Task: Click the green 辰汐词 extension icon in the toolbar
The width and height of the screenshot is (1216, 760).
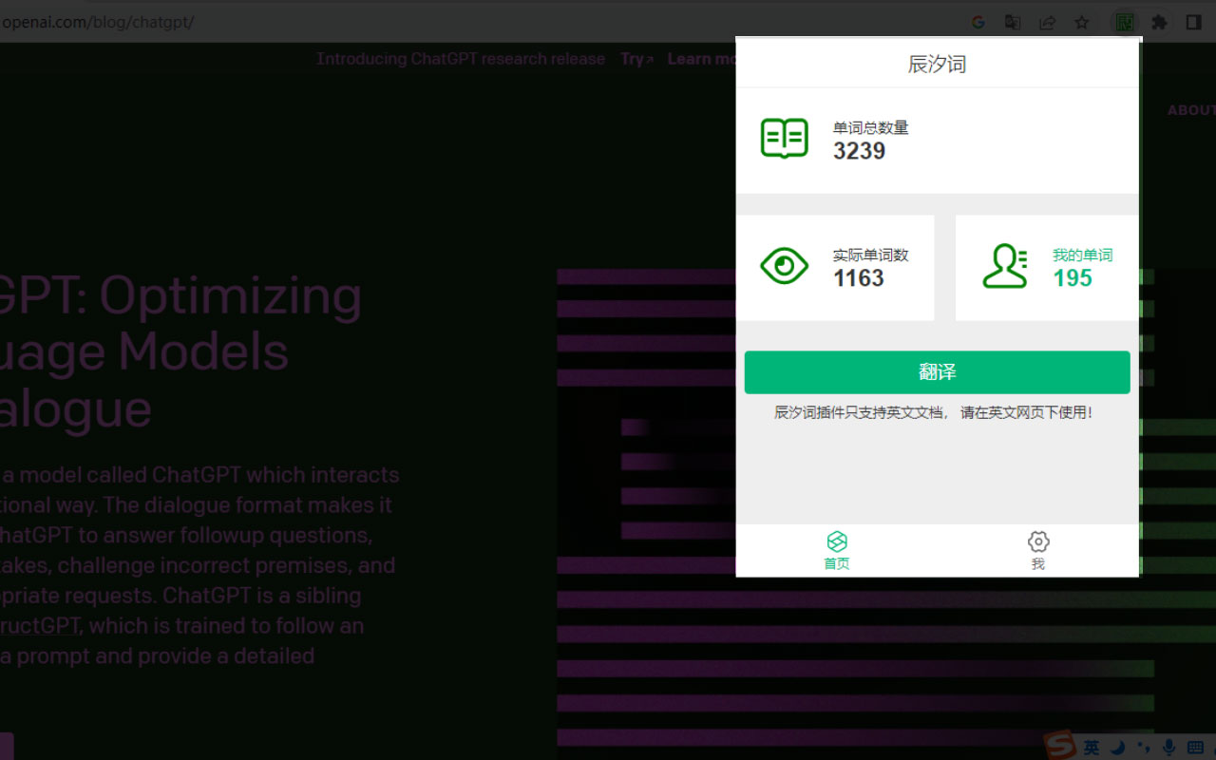Action: (x=1125, y=22)
